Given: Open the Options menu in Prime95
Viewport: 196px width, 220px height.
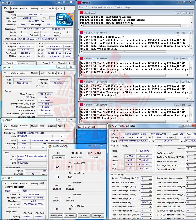Looking at the screenshot, I should pos(108,7).
